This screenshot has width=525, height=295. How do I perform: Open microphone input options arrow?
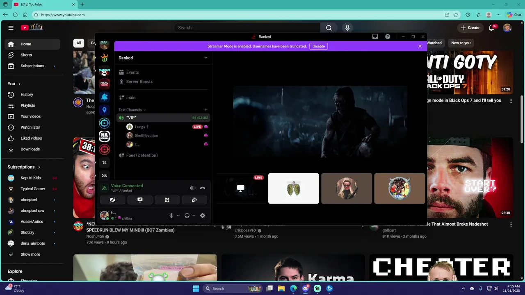point(178,216)
